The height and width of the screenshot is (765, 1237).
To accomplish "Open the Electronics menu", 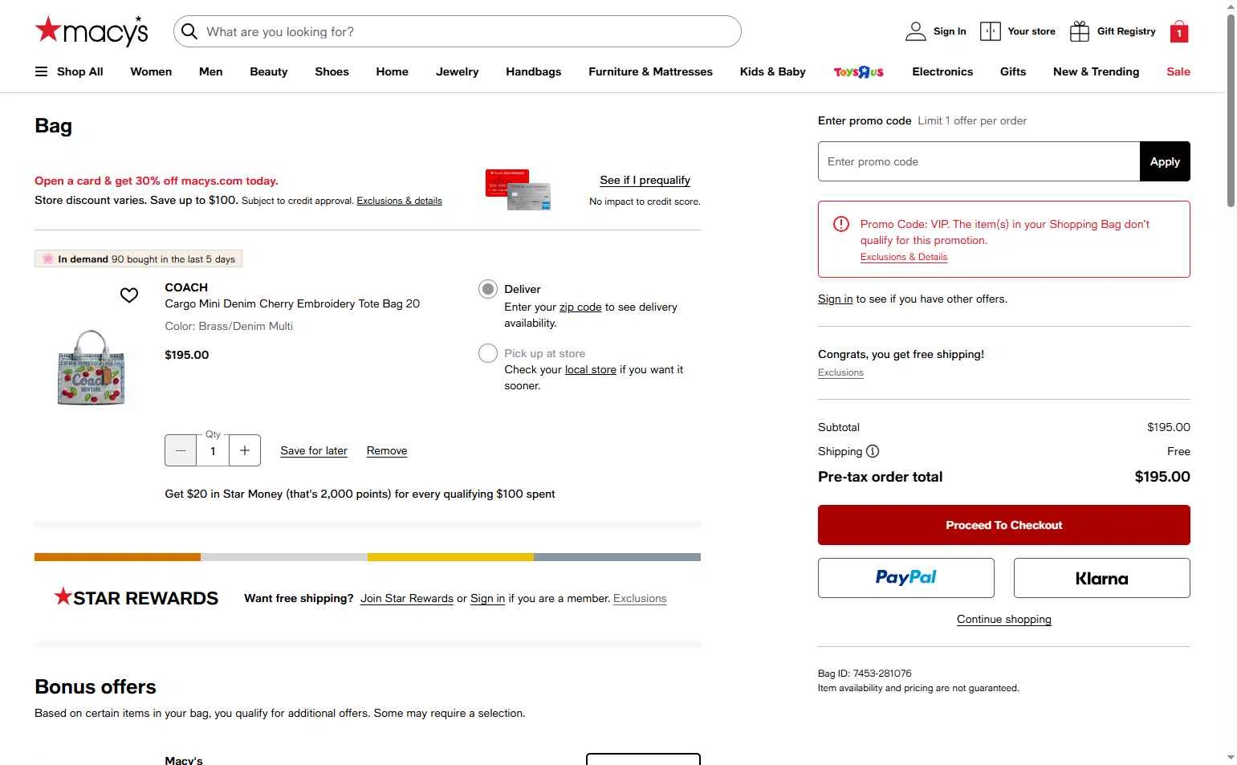I will click(x=942, y=71).
